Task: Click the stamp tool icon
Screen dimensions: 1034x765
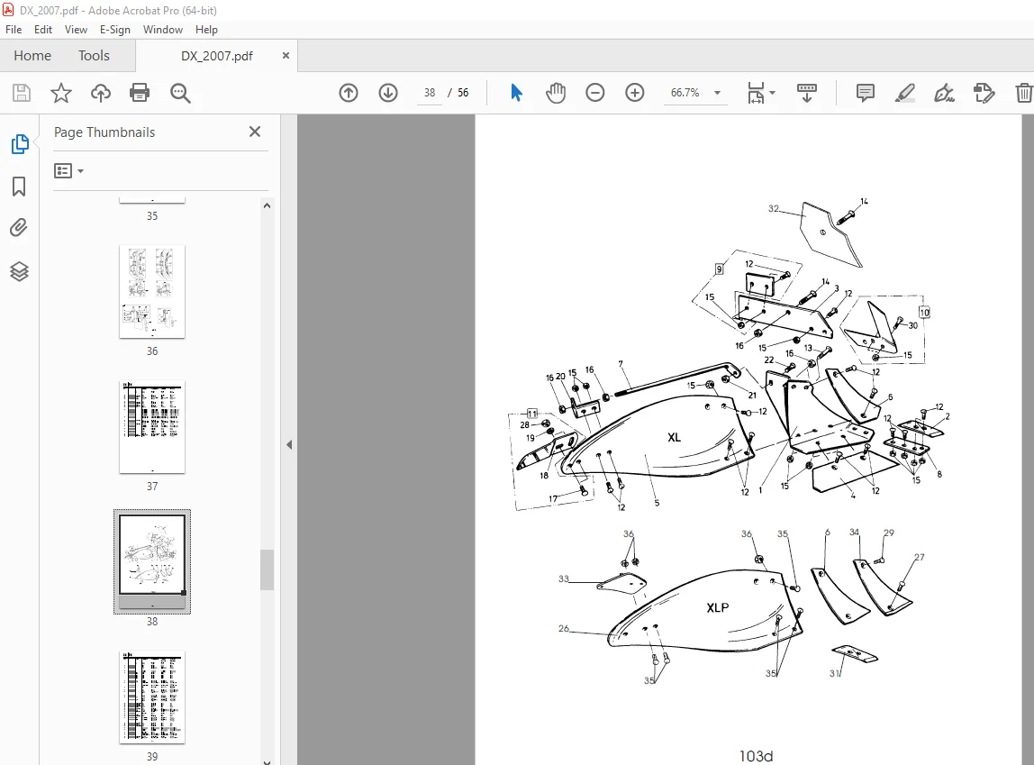Action: coord(984,93)
